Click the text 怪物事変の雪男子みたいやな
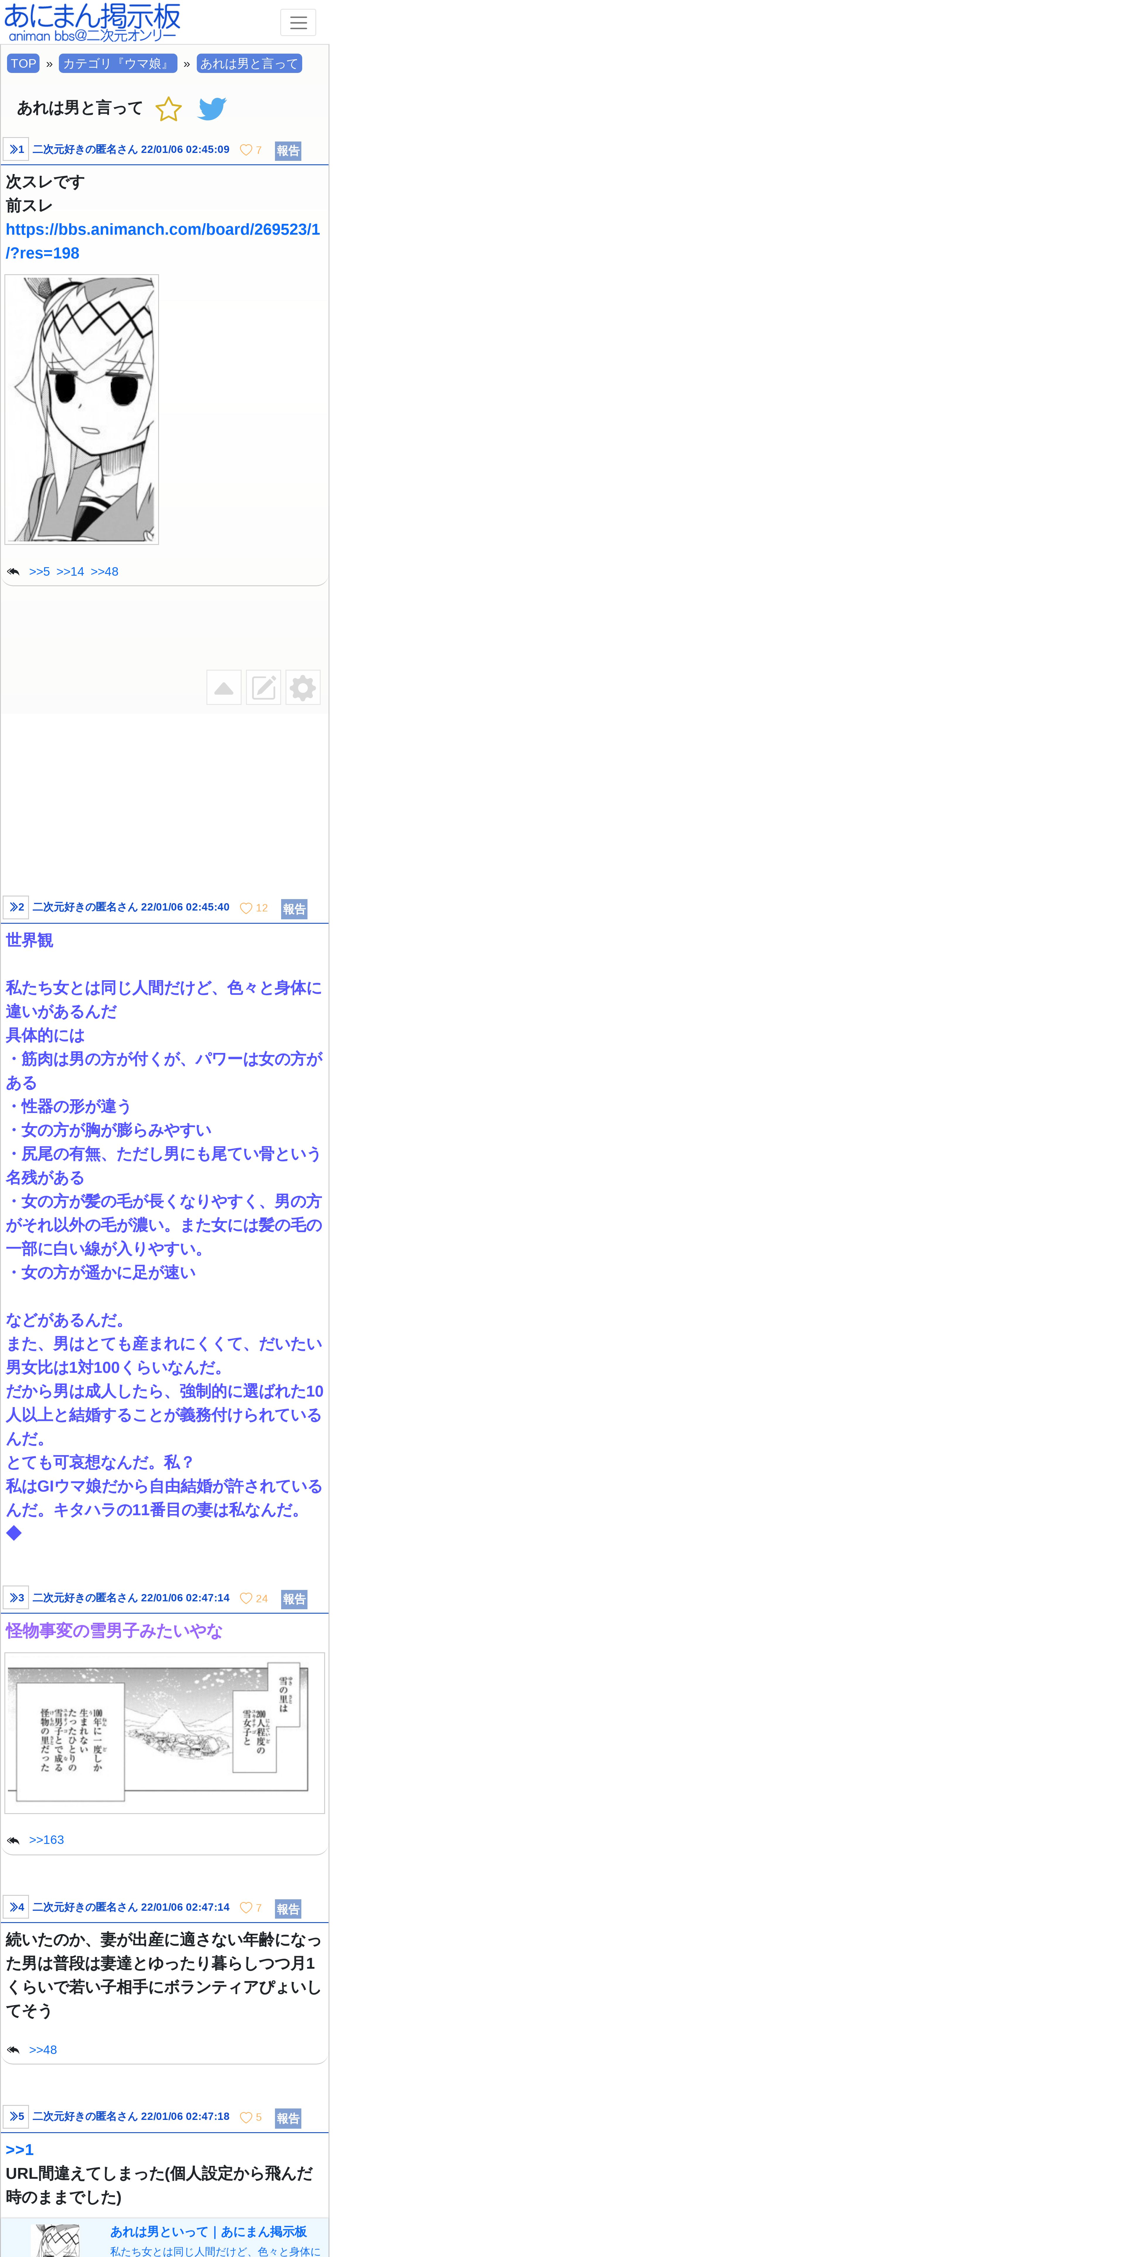 point(114,1631)
